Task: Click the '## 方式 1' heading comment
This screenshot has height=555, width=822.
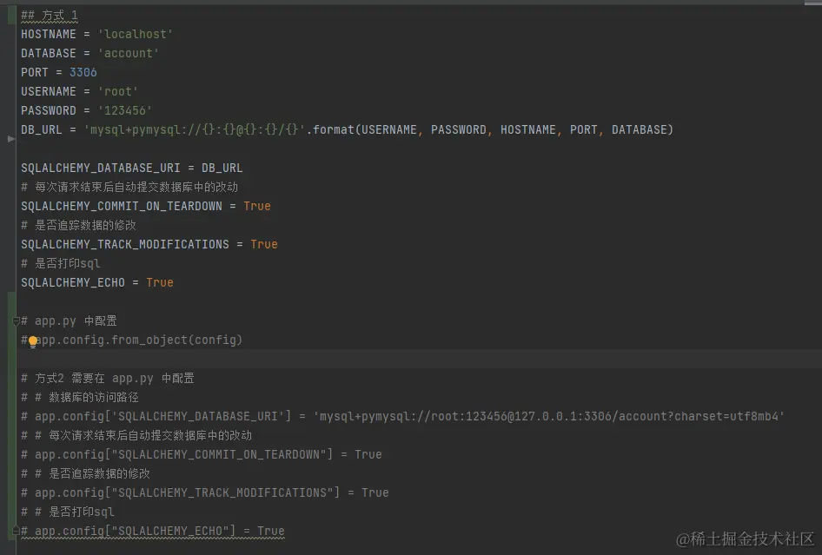Action: pos(50,15)
